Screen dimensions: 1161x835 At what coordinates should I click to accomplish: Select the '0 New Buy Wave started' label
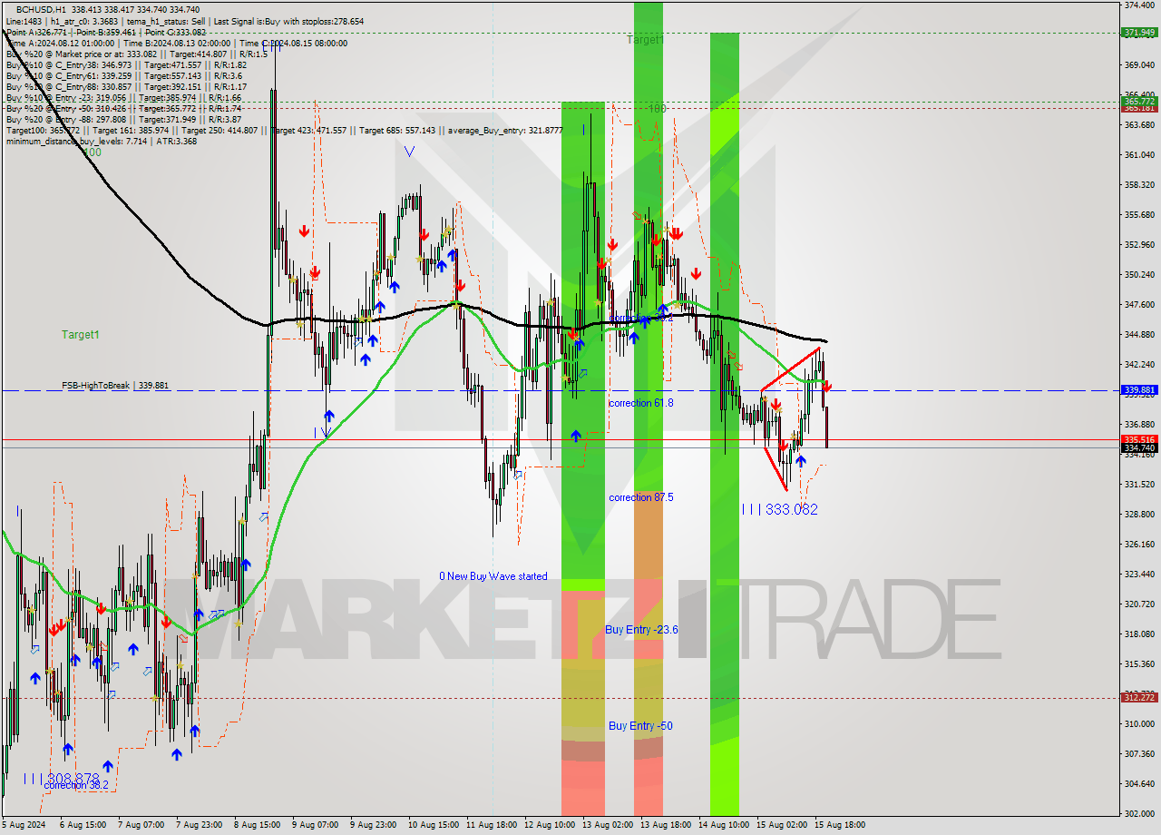pyautogui.click(x=493, y=576)
